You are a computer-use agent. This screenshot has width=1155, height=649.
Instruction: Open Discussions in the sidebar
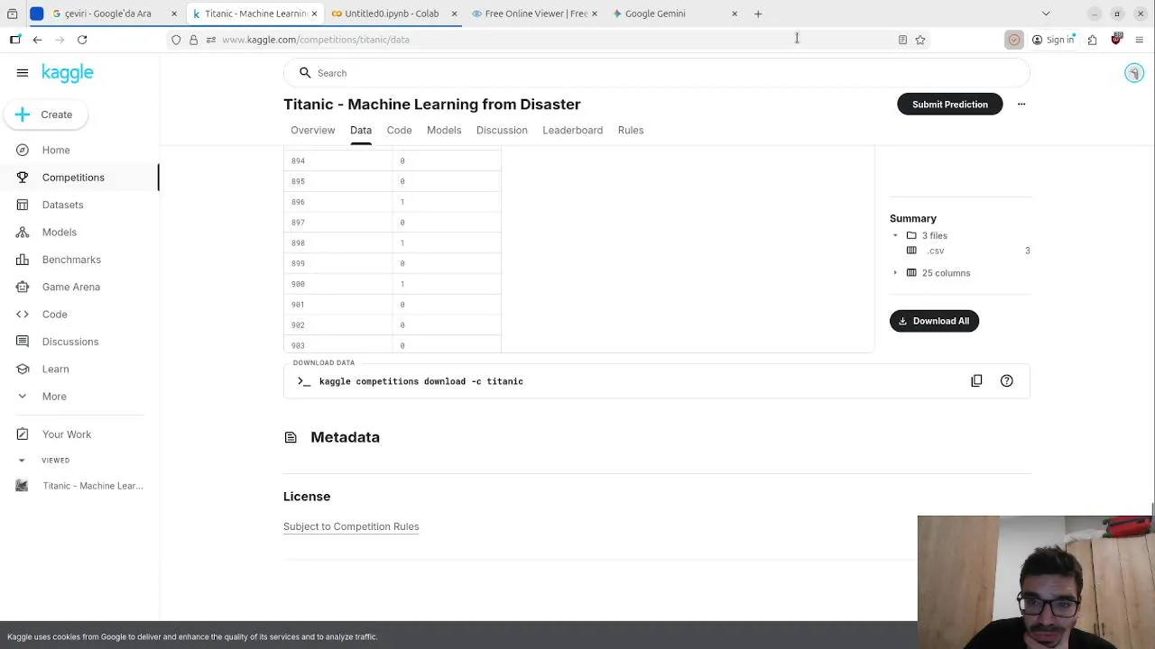click(70, 342)
